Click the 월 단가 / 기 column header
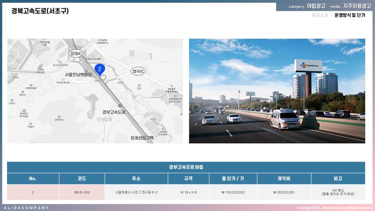375x211 pixels. [x=232, y=179]
